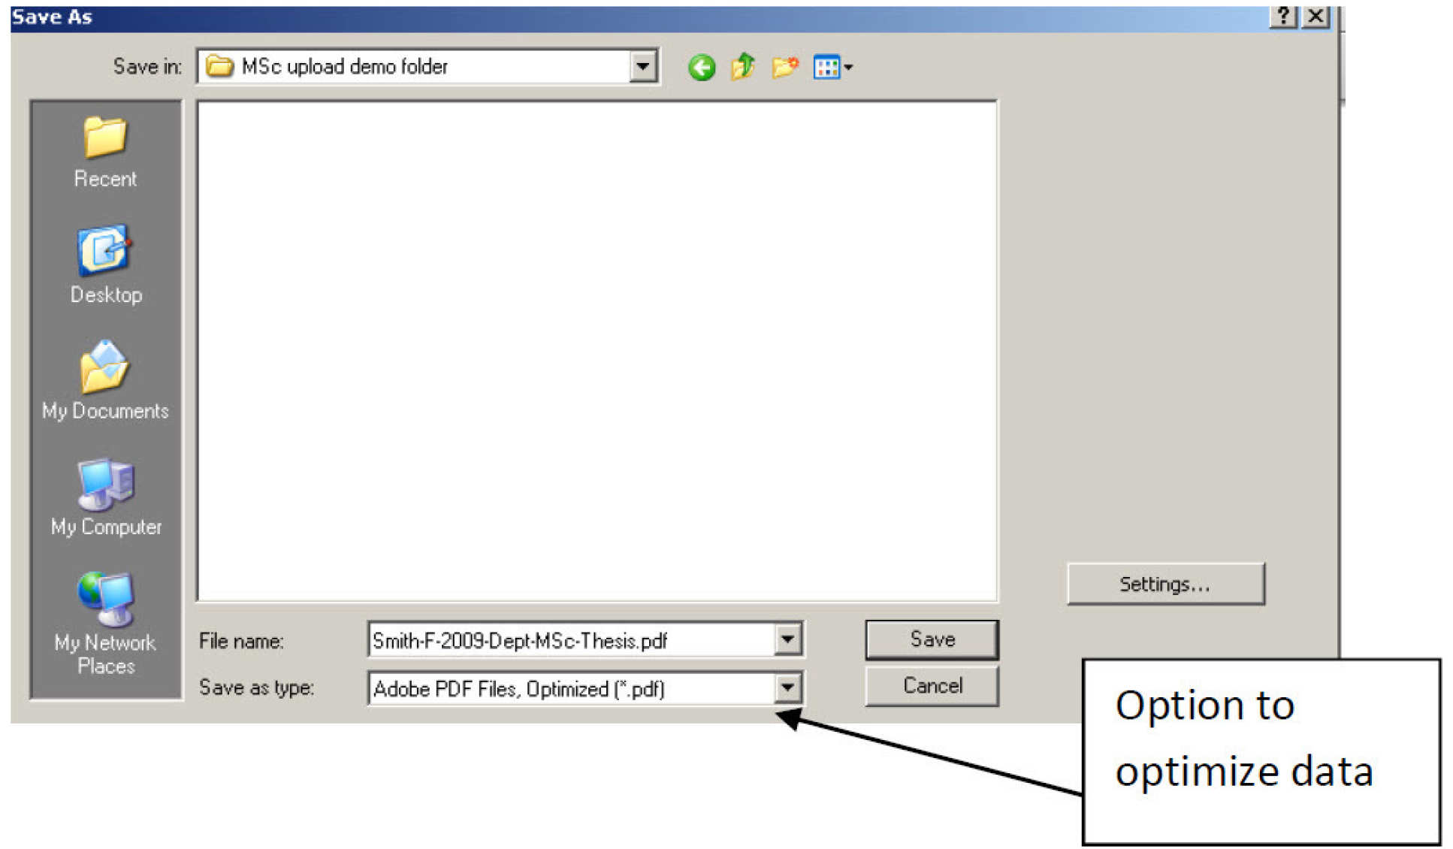Expand the File name dropdown arrow
This screenshot has height=849, width=1453.
click(787, 639)
